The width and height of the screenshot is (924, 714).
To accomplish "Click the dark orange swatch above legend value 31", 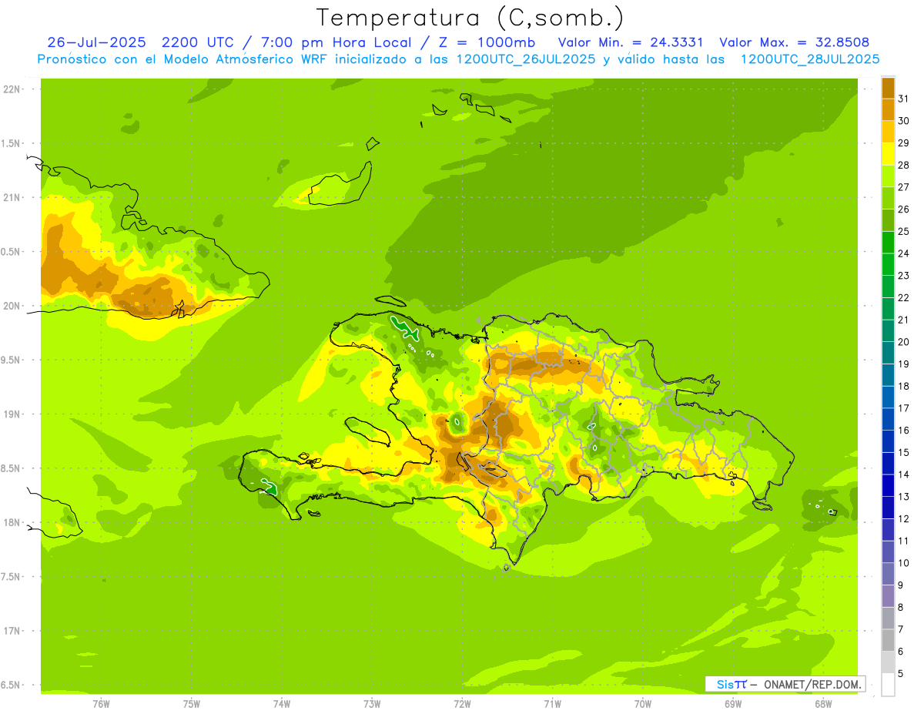I will 888,87.
